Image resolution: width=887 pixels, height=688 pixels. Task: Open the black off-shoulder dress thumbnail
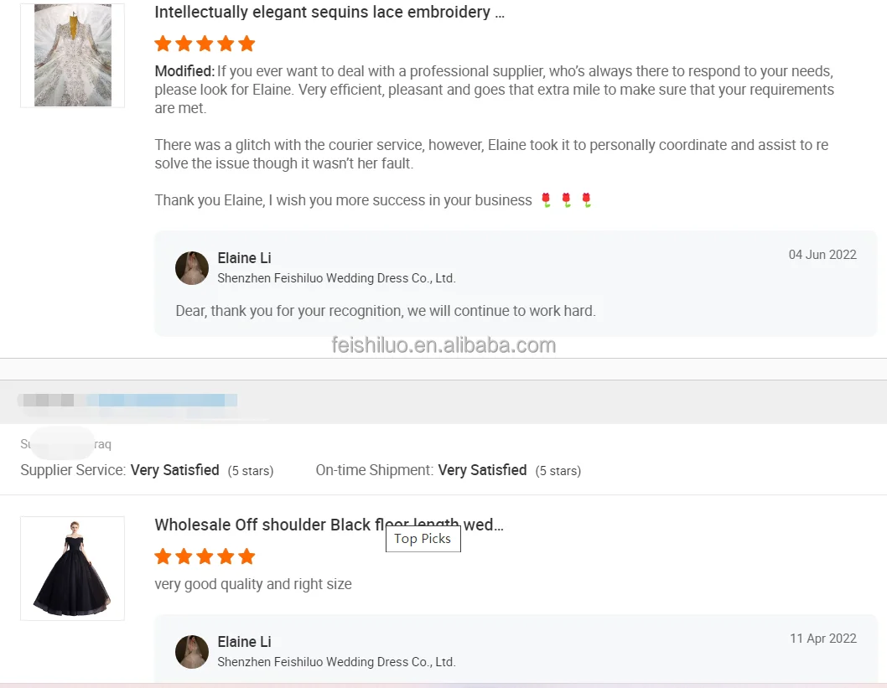(x=72, y=568)
